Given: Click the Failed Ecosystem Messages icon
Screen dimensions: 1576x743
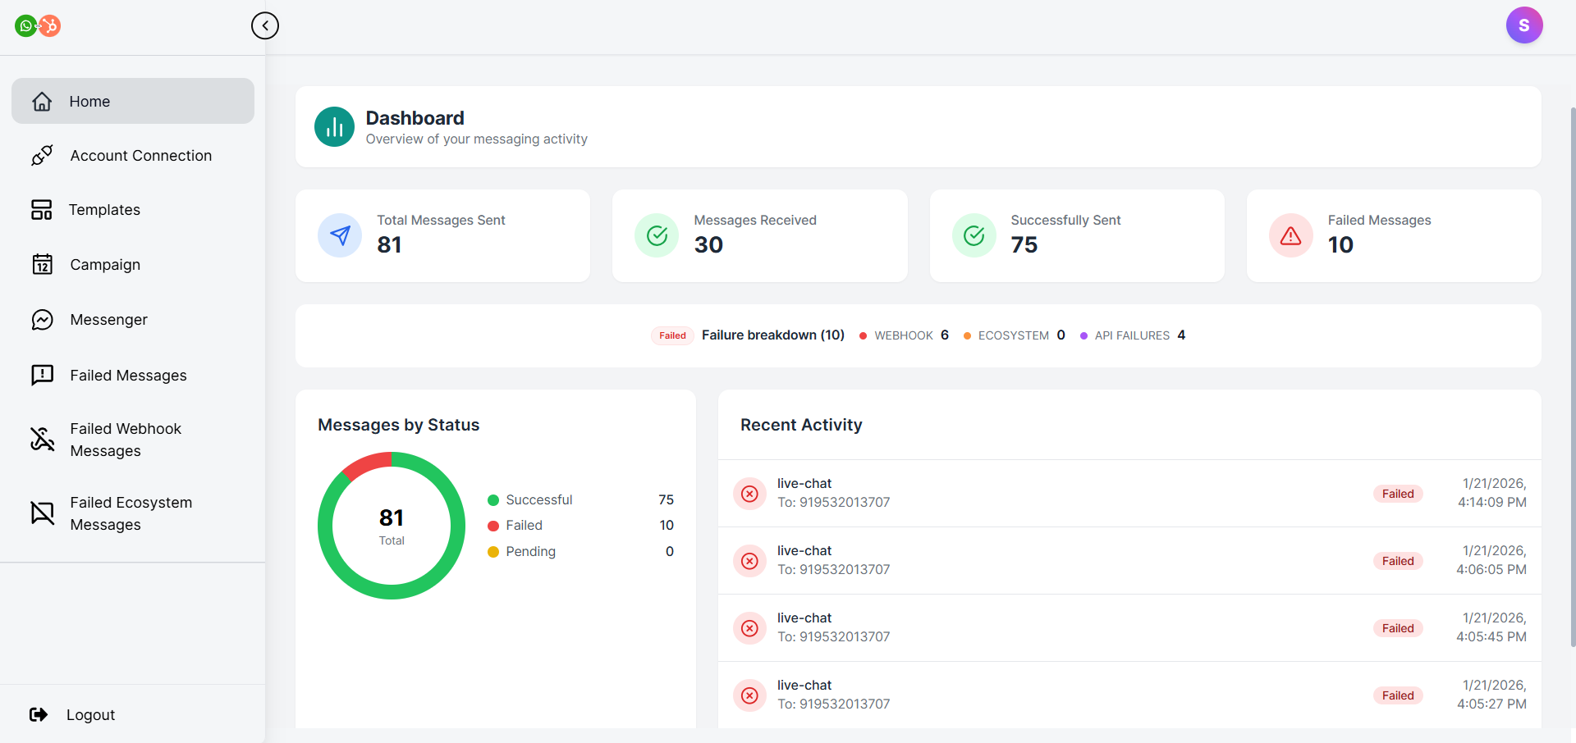Looking at the screenshot, I should click(42, 513).
